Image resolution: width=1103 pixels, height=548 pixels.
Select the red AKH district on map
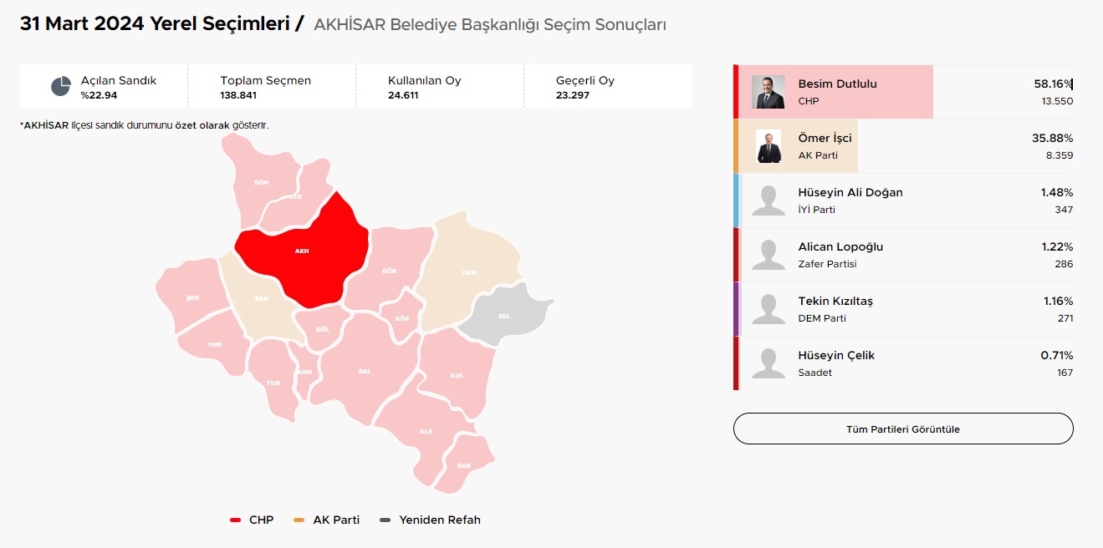pos(303,251)
